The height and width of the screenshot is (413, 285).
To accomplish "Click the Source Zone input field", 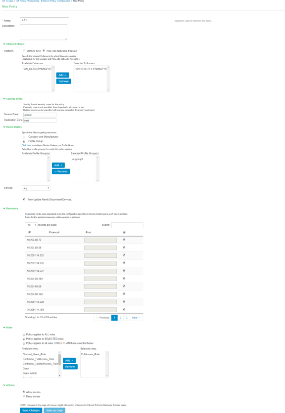I will pyautogui.click(x=40, y=115).
